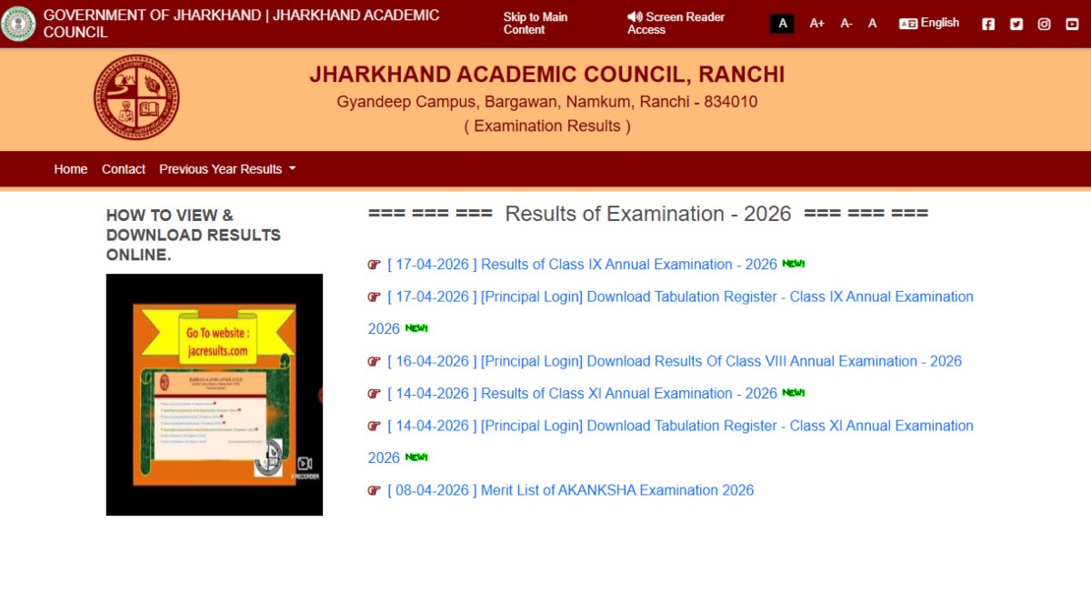Image resolution: width=1091 pixels, height=614 pixels.
Task: Click the Skip to Main Content link
Action: coord(535,24)
